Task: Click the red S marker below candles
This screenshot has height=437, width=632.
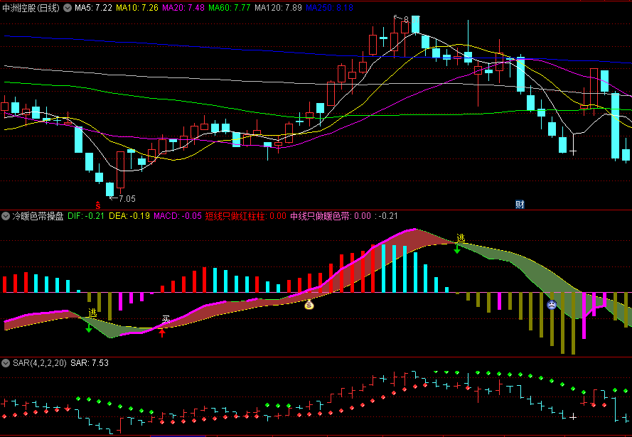Action: click(97, 205)
